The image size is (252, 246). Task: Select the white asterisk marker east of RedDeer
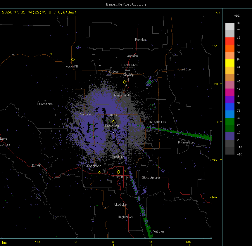(147, 89)
